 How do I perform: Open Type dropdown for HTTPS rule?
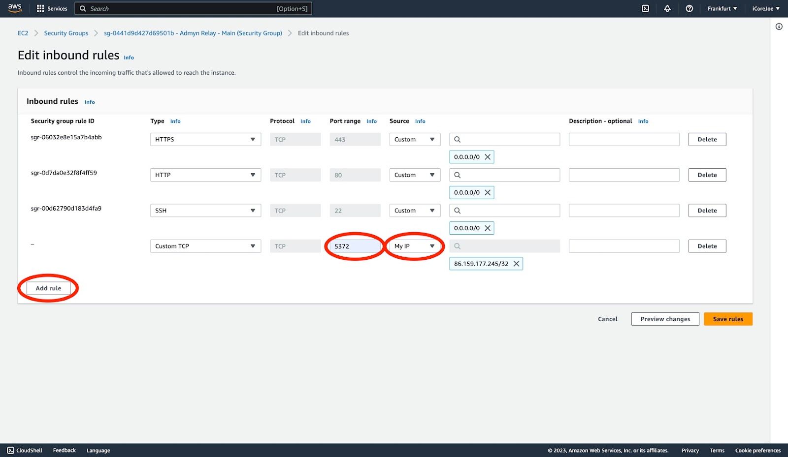[205, 139]
